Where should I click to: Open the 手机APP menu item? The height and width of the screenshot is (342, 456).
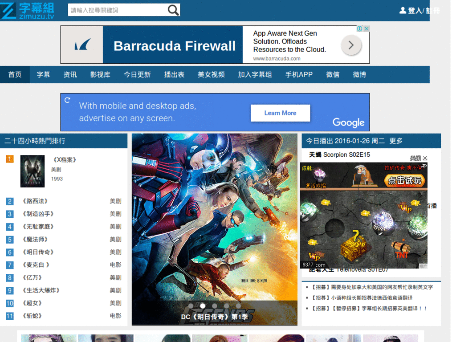click(299, 75)
